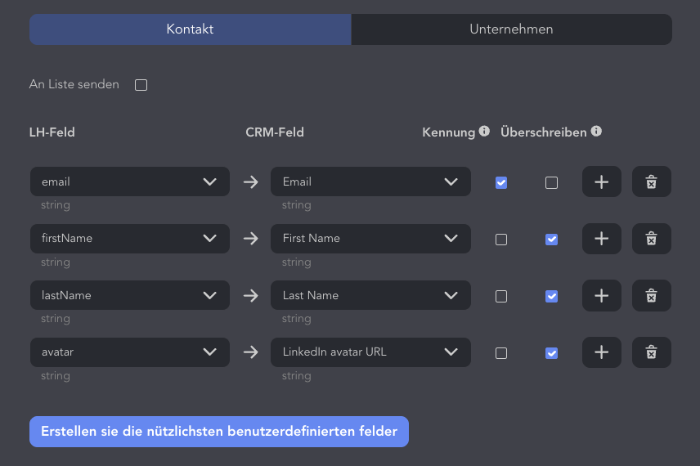Uncheck Überschreiben for the firstName row
Screen dimensions: 700x466
pyautogui.click(x=551, y=240)
